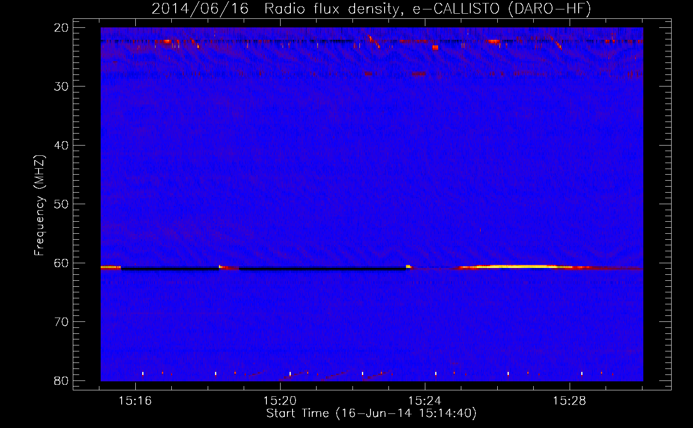Click the 80 frequency tick label
The width and height of the screenshot is (693, 428).
61,380
